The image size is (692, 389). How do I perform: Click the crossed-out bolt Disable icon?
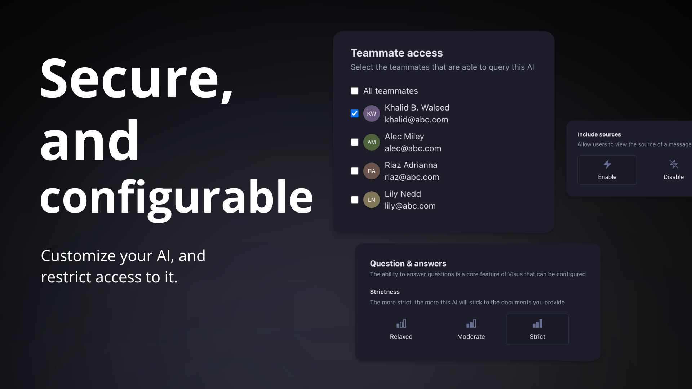674,164
